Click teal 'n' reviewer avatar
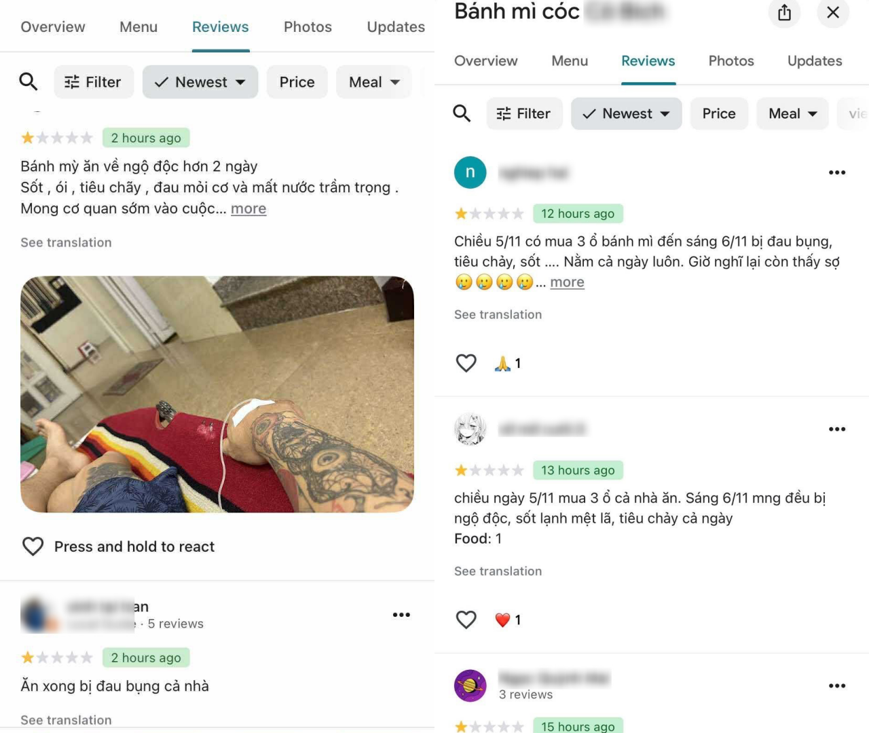This screenshot has height=733, width=869. click(x=470, y=172)
